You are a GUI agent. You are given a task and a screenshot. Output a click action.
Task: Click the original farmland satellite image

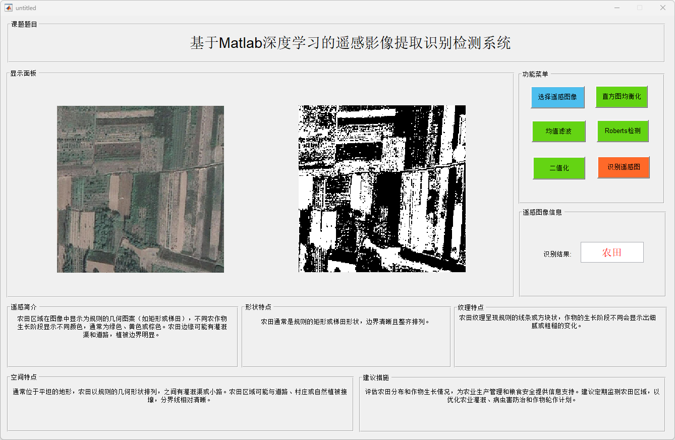tap(140, 189)
